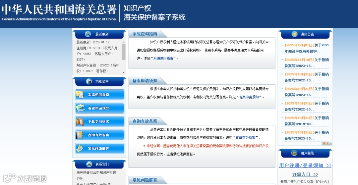
Task: Click the 备案申请须知 section tab heading
Action: point(145,81)
